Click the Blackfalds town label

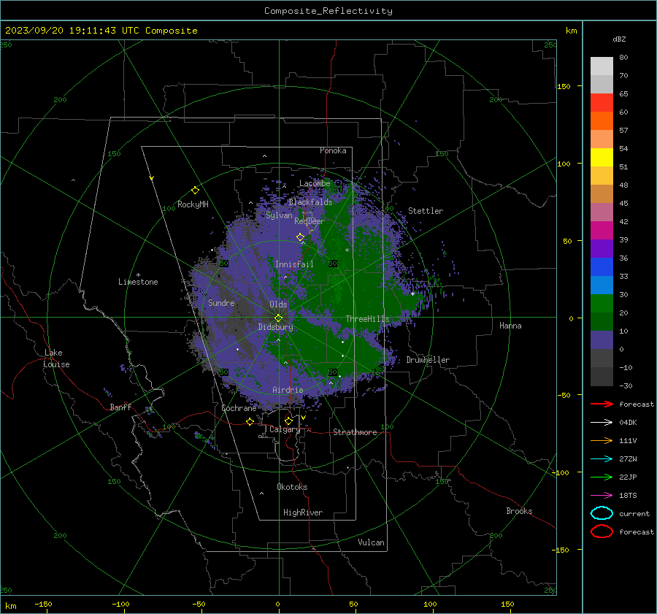pos(310,202)
